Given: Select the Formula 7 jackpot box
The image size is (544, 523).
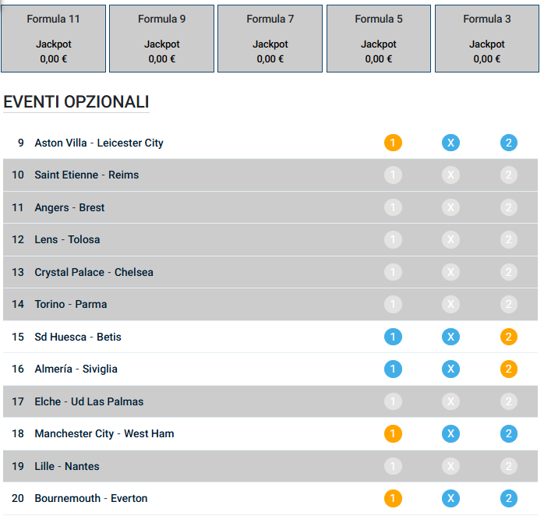Looking at the screenshot, I should tap(270, 38).
